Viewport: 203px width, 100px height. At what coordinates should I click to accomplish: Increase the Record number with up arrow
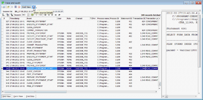point(28,14)
